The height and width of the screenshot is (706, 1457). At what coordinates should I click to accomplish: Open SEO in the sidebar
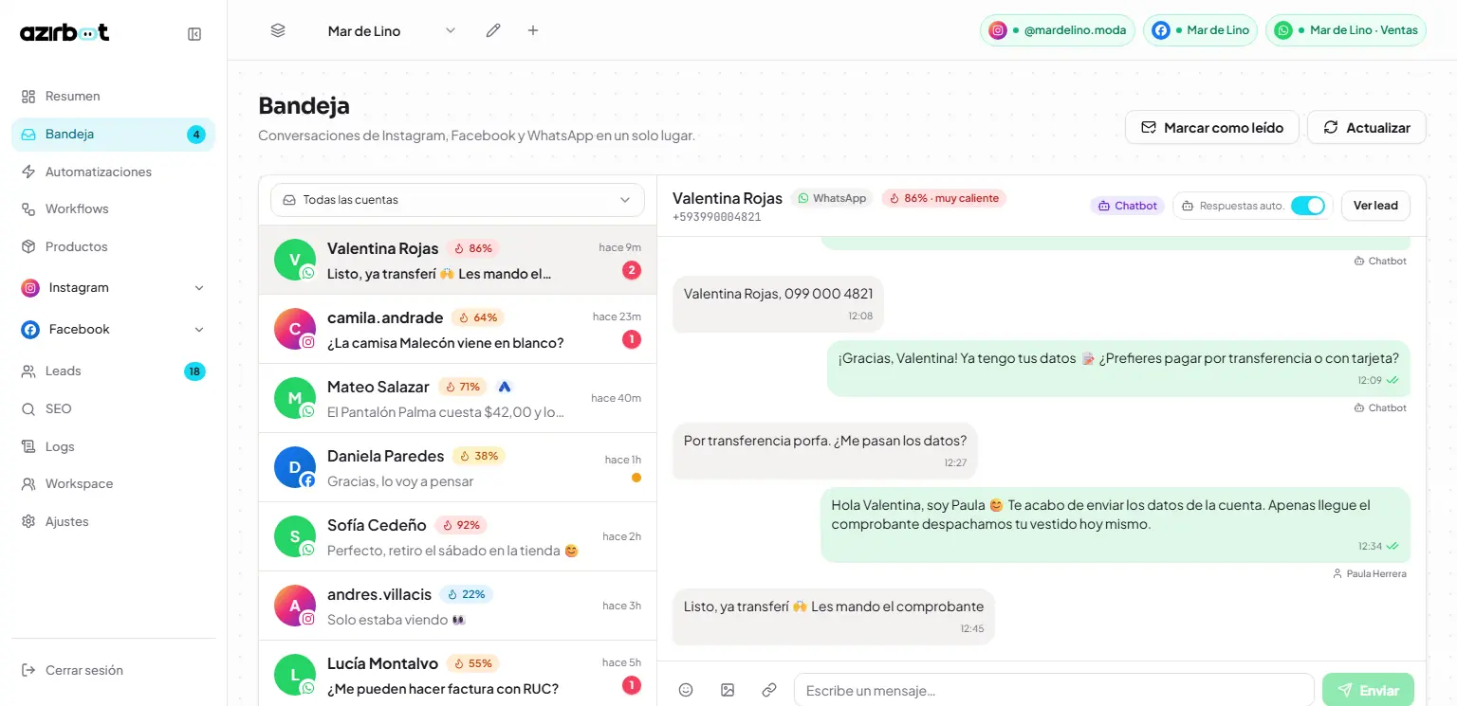[114, 408]
